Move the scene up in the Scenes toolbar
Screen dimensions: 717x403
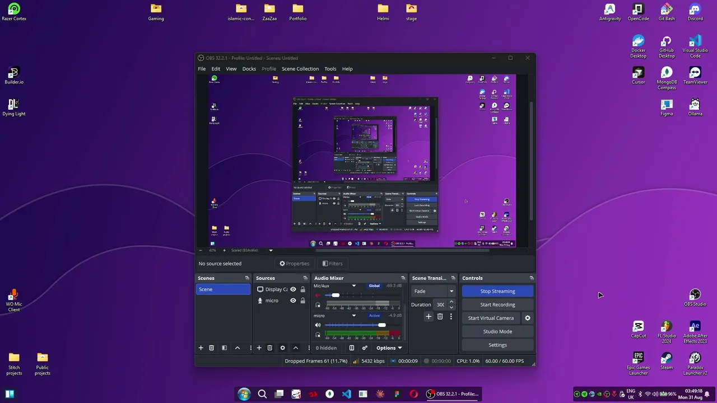coord(238,348)
